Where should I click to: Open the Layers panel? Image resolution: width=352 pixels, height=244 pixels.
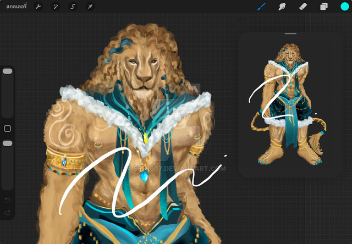click(x=324, y=7)
